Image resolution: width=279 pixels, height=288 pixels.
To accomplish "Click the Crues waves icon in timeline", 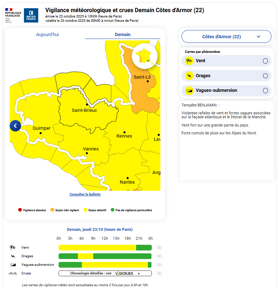I will pos(13,273).
